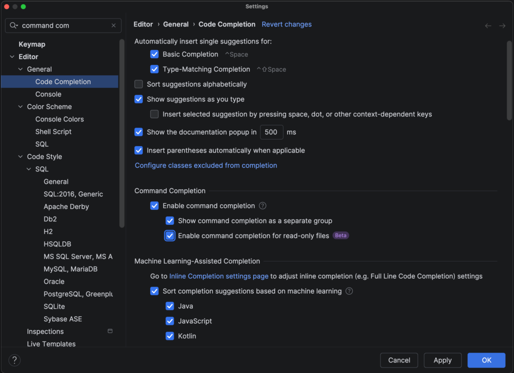Click help icon beside machine learning sorting
Image resolution: width=514 pixels, height=373 pixels.
(349, 291)
